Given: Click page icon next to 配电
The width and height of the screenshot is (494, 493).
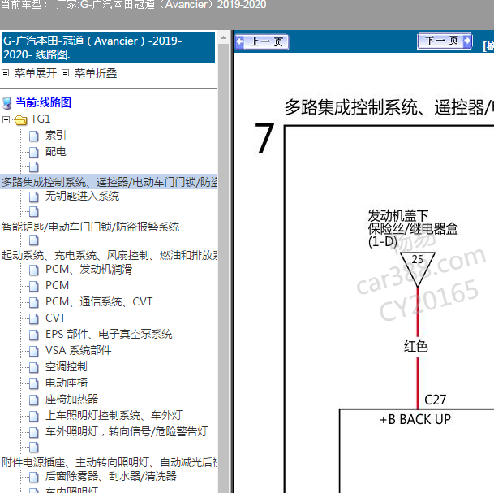Looking at the screenshot, I should [34, 153].
